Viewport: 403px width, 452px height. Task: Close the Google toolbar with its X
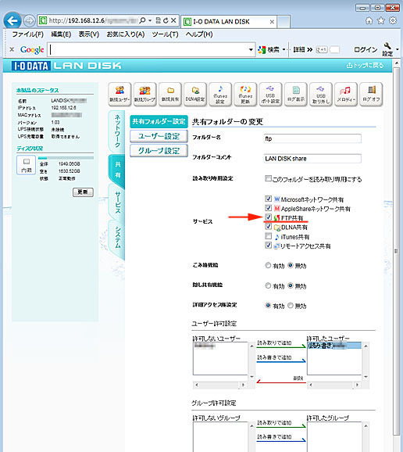click(x=12, y=49)
